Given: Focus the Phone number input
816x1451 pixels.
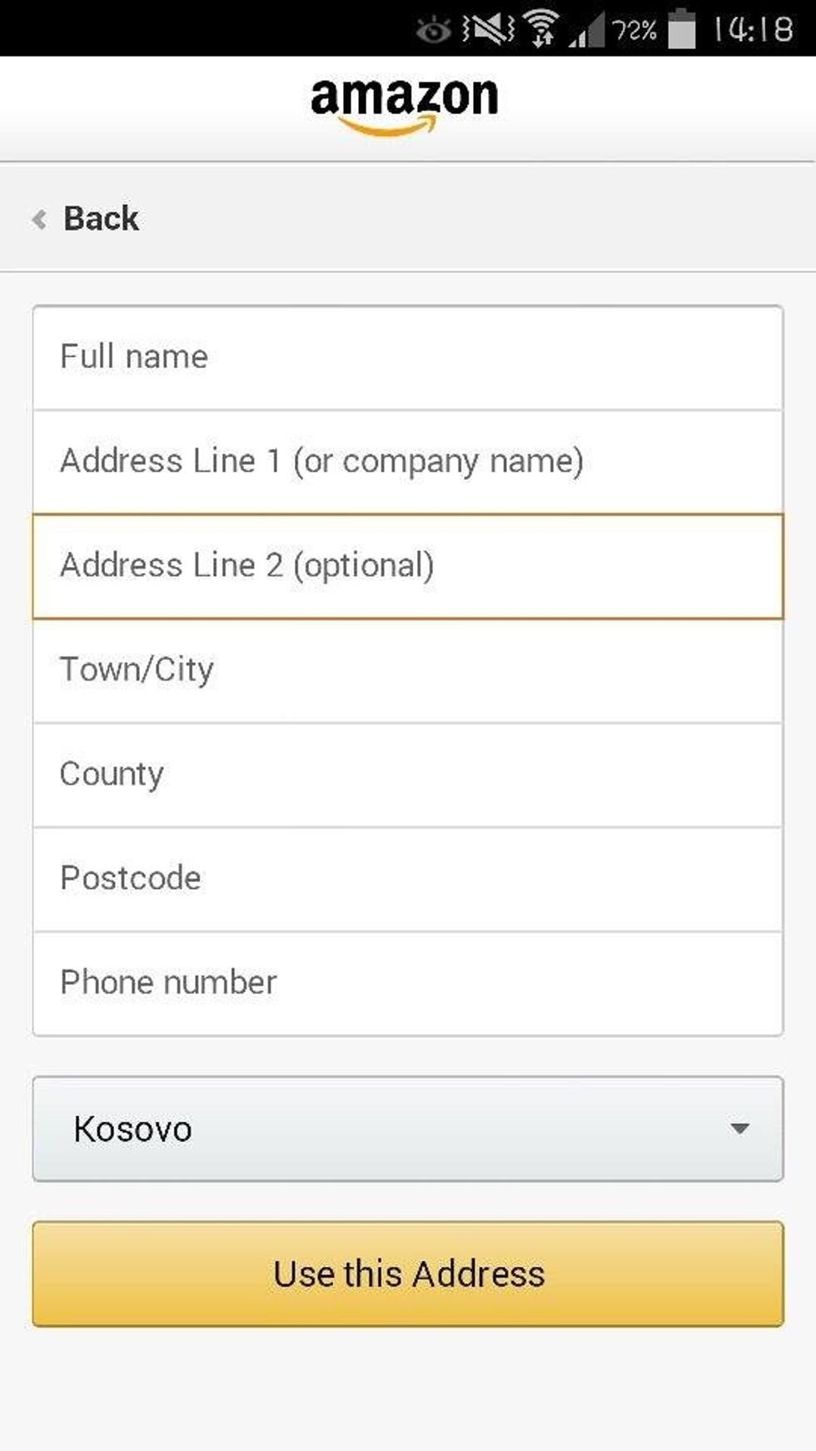Looking at the screenshot, I should (x=408, y=983).
